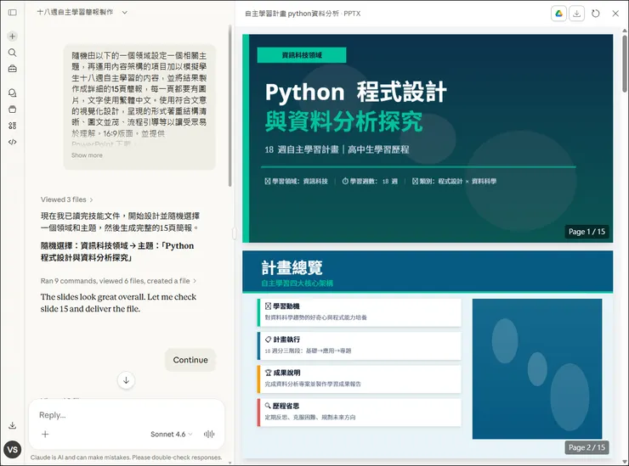Open the code icon in sidebar
This screenshot has height=466, width=629.
click(x=12, y=142)
